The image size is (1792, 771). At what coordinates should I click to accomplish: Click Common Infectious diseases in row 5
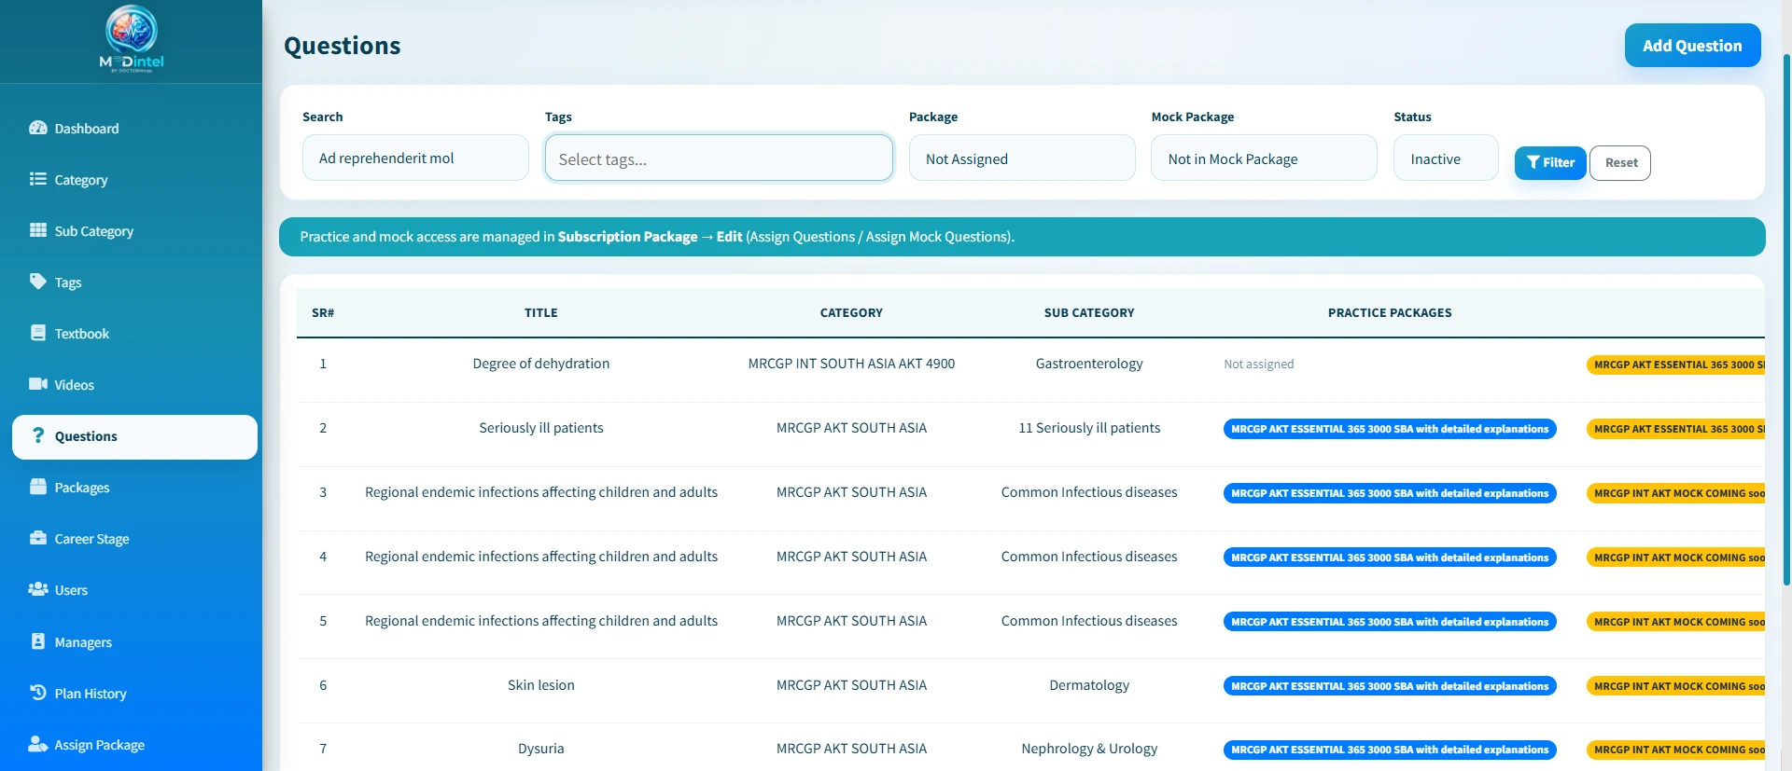tap(1089, 621)
